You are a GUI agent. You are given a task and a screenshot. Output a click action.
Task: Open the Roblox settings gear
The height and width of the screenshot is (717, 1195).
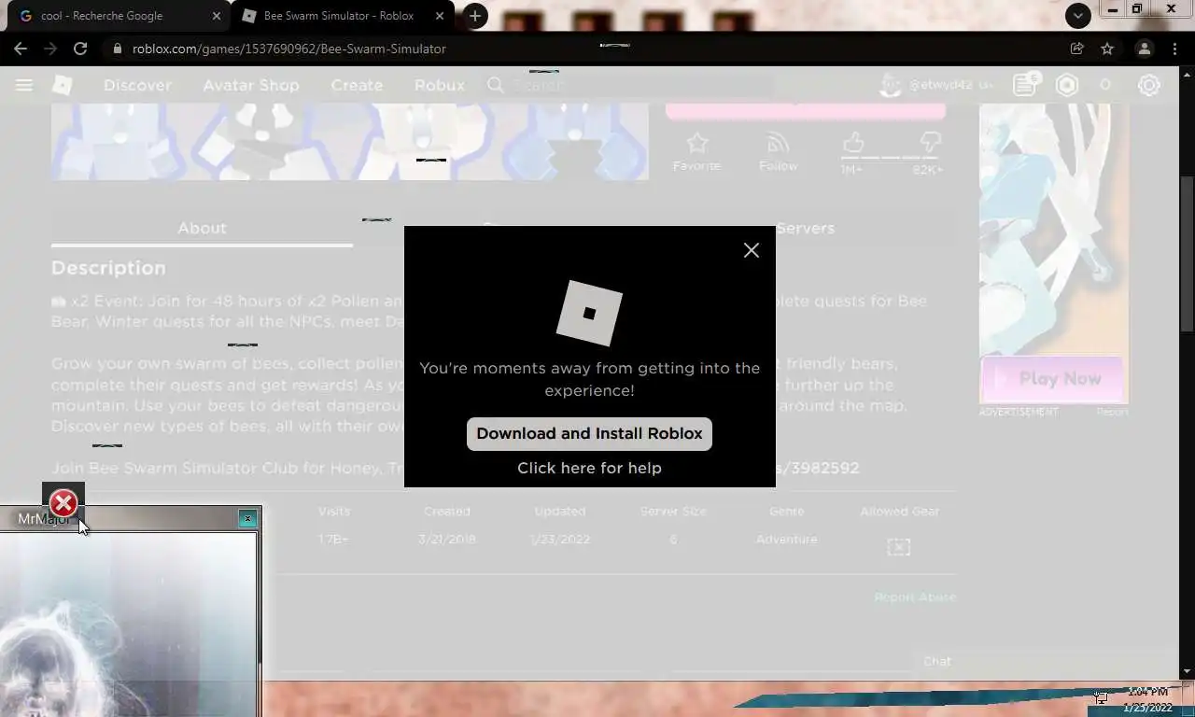[1149, 85]
